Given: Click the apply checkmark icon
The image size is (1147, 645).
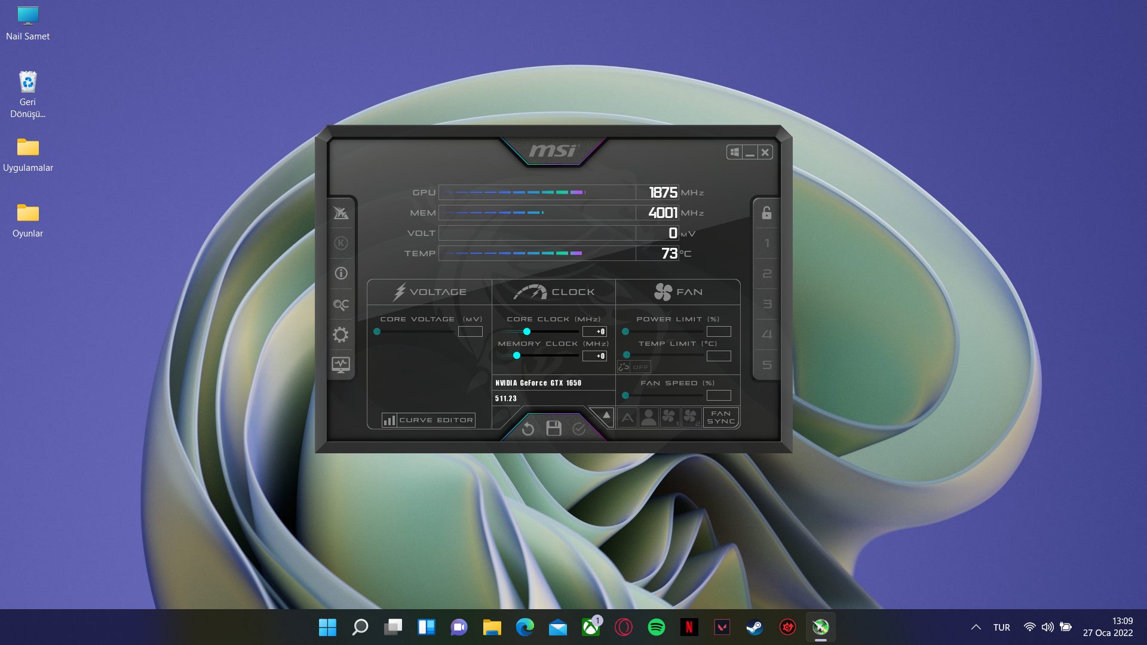Looking at the screenshot, I should (x=579, y=429).
